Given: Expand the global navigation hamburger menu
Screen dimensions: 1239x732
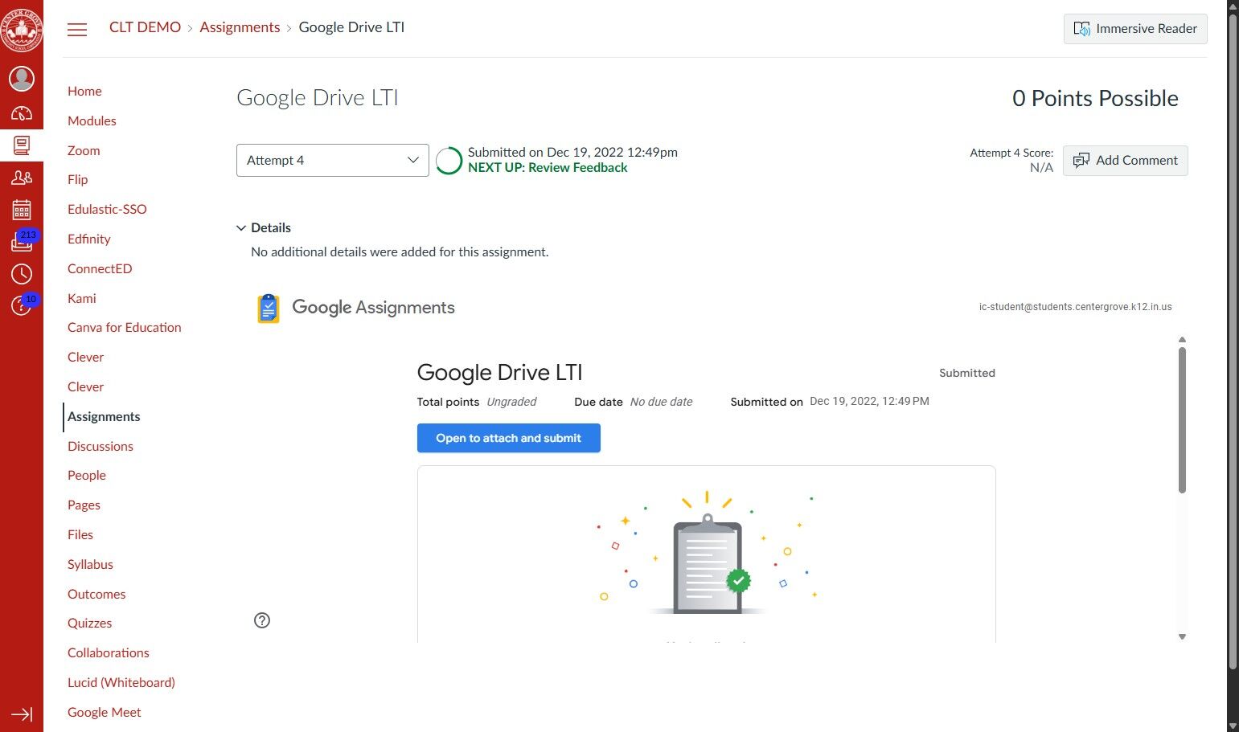Looking at the screenshot, I should tap(77, 29).
